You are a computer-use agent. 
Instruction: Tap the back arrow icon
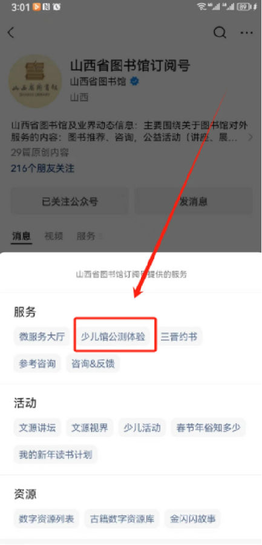[x=11, y=33]
